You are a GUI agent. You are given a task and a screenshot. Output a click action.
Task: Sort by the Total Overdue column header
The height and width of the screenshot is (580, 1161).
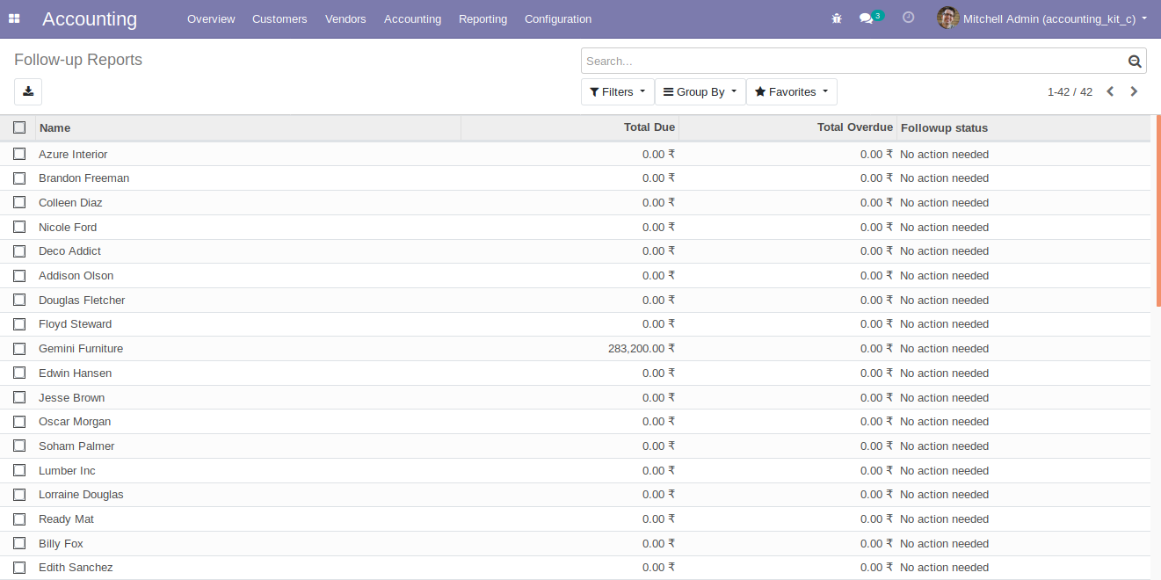854,127
